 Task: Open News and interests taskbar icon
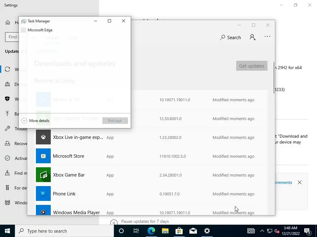[251, 231]
